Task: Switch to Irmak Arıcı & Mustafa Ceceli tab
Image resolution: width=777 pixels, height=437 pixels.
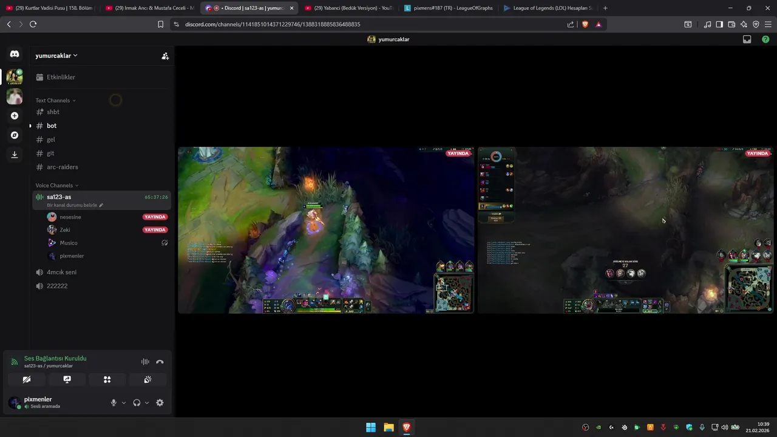Action: pos(149,8)
